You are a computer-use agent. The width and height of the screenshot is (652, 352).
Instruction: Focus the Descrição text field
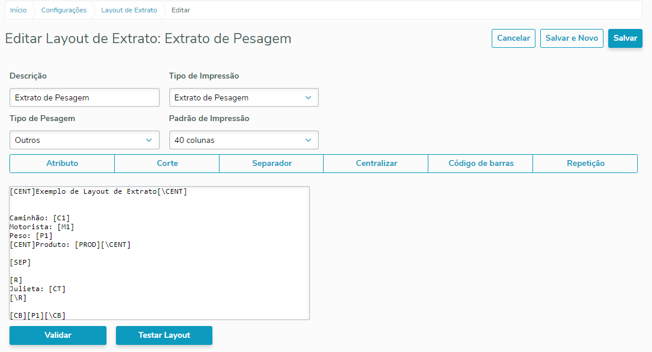[x=85, y=97]
